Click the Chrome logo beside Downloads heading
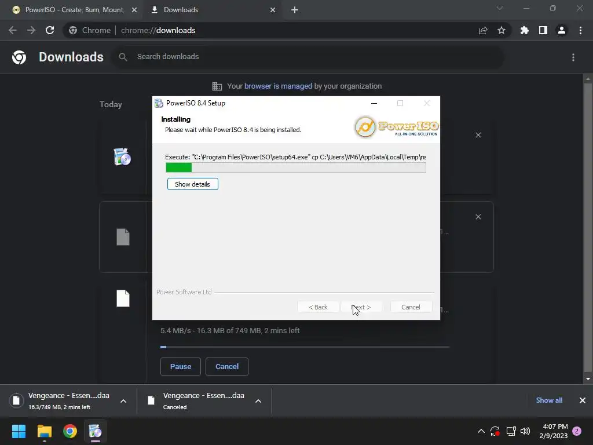 tap(19, 57)
